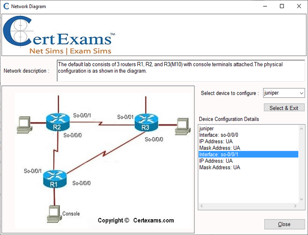Click the Select & Exit button
This screenshot has width=308, height=235.
click(284, 108)
